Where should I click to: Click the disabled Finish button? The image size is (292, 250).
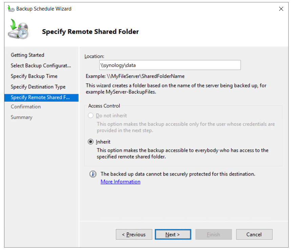213,234
